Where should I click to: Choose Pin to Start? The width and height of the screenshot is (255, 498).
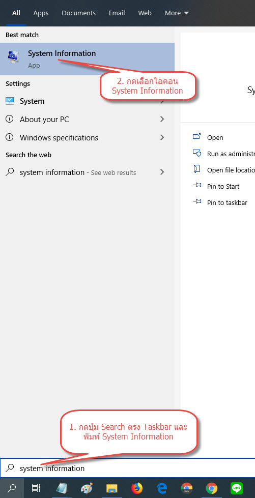pos(223,187)
